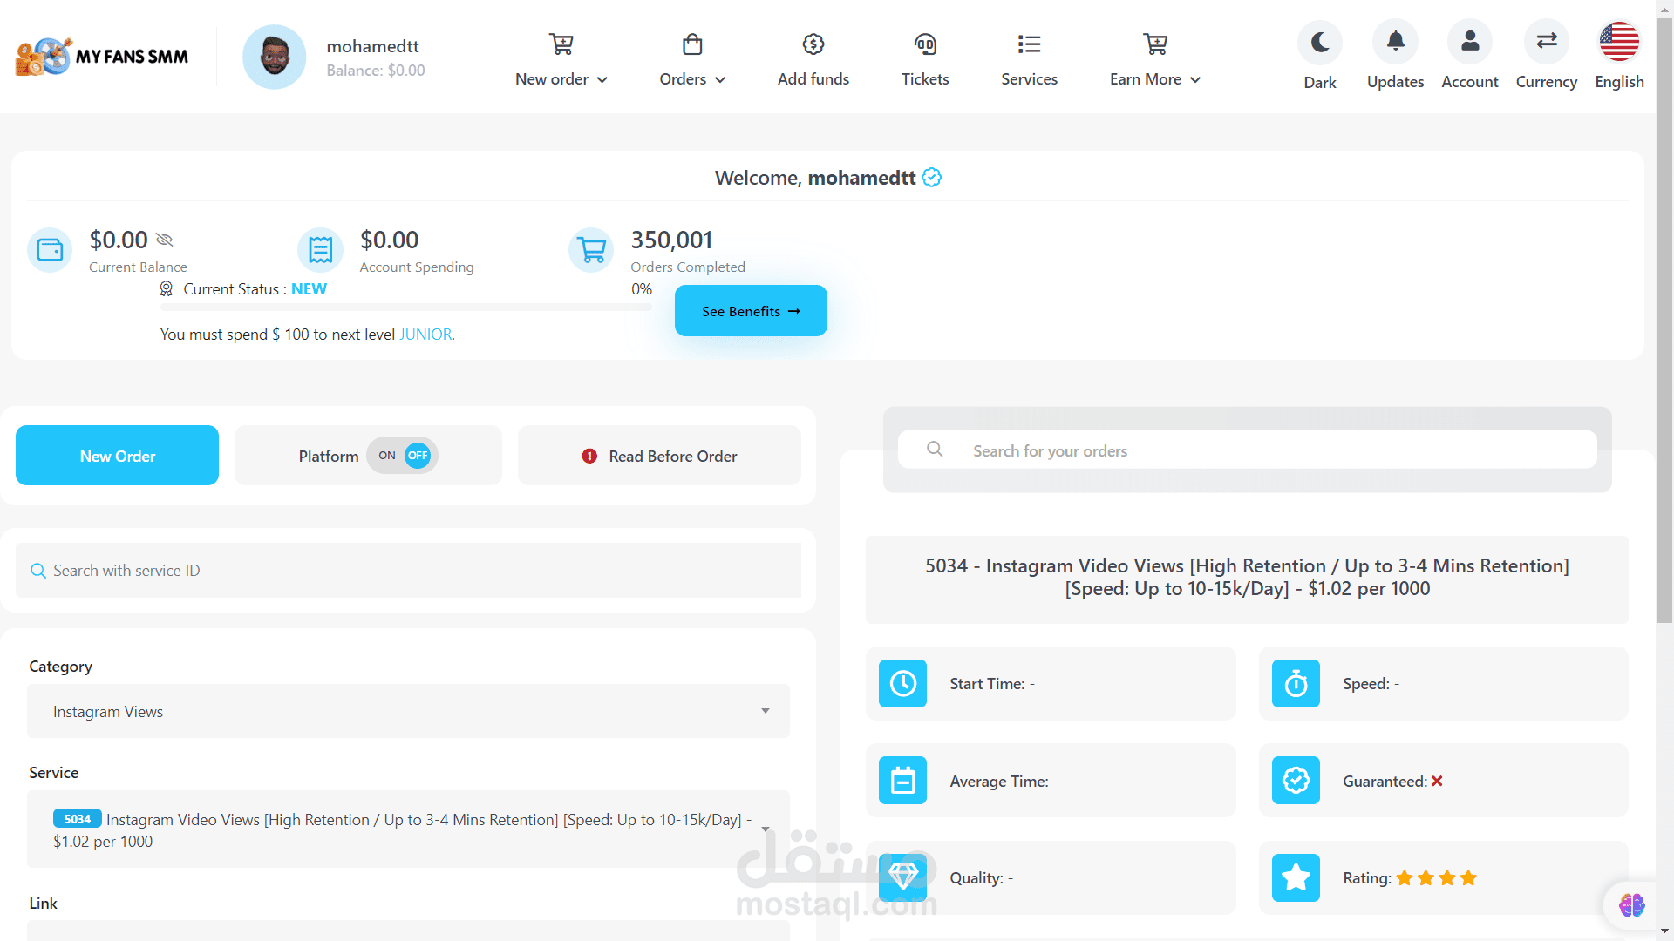The image size is (1674, 941).
Task: Click the brain chat widget icon
Action: tap(1631, 905)
